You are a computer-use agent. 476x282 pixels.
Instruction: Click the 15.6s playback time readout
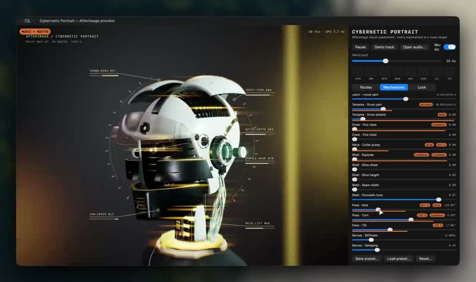point(451,61)
